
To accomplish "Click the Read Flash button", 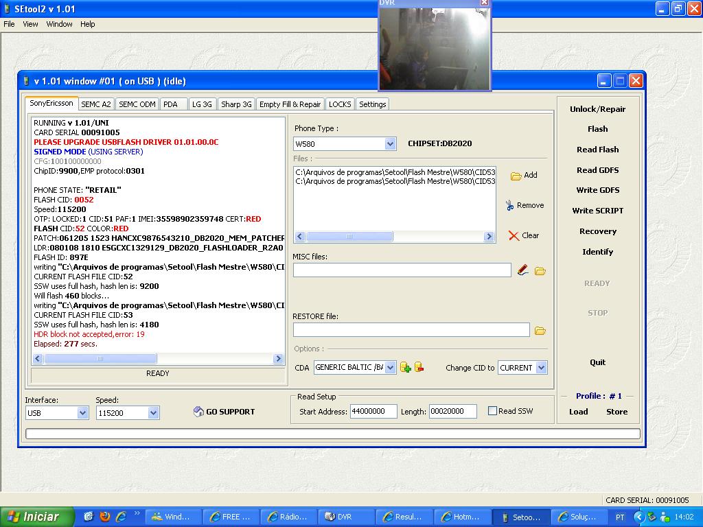I will pyautogui.click(x=597, y=150).
